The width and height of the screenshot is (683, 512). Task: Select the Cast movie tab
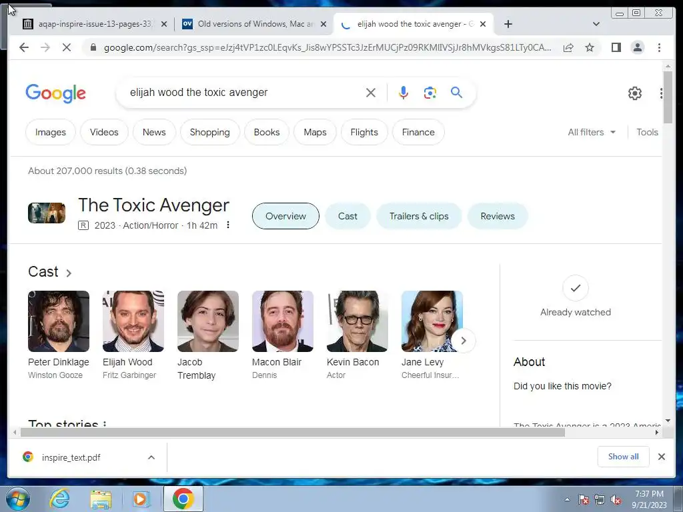[x=348, y=216]
